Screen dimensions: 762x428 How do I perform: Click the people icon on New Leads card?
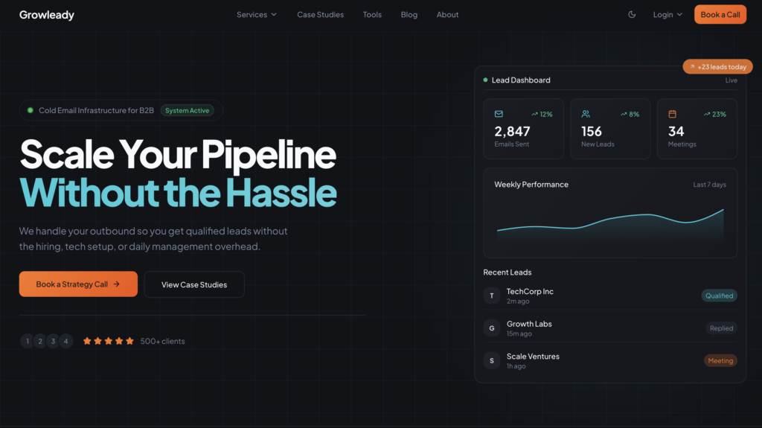pos(586,114)
